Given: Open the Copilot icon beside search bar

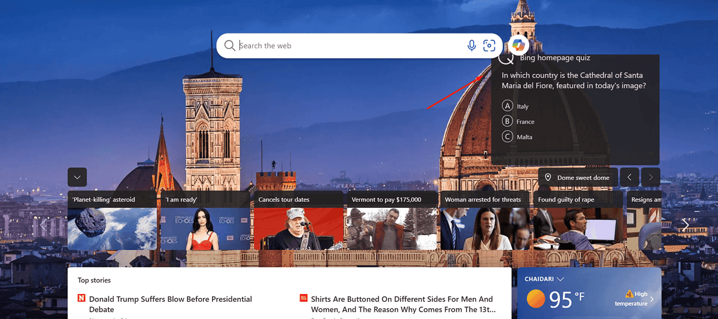Looking at the screenshot, I should point(519,45).
